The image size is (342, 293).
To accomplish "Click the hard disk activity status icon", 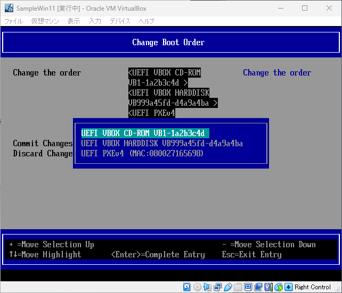I will click(186, 287).
